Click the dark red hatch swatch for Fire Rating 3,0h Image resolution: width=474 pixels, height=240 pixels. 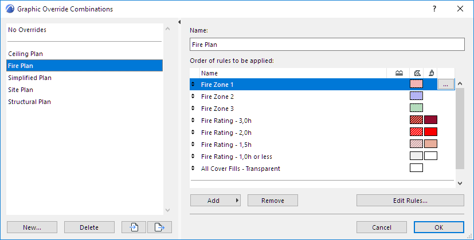click(416, 121)
